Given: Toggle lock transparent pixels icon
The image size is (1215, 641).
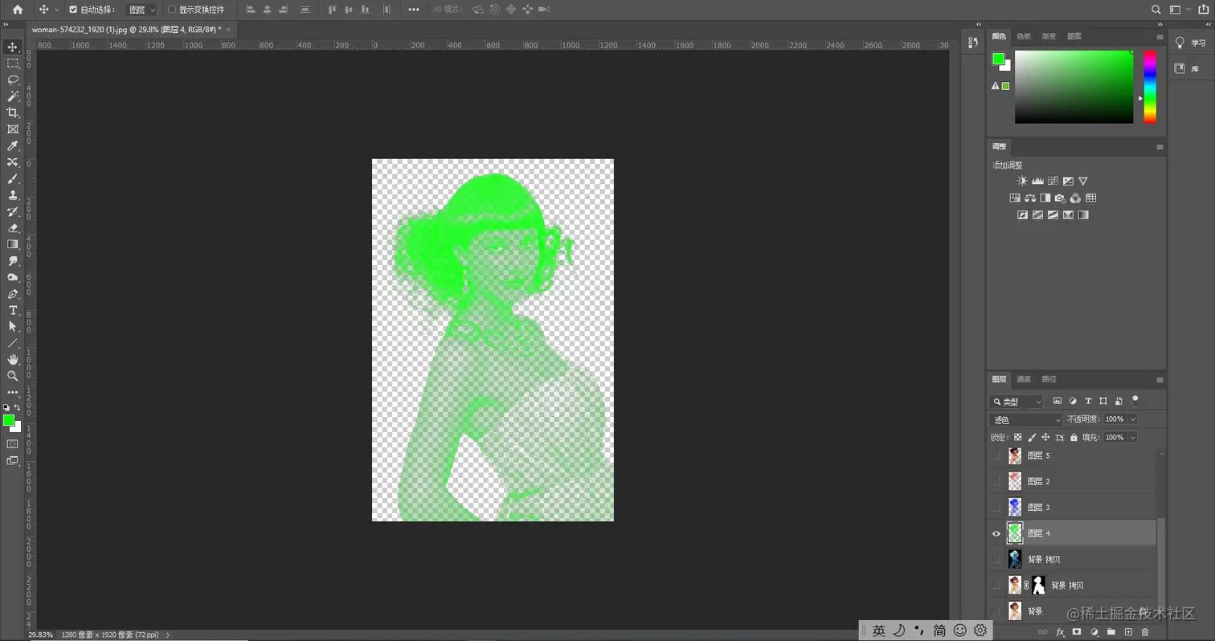Looking at the screenshot, I should tap(1018, 438).
